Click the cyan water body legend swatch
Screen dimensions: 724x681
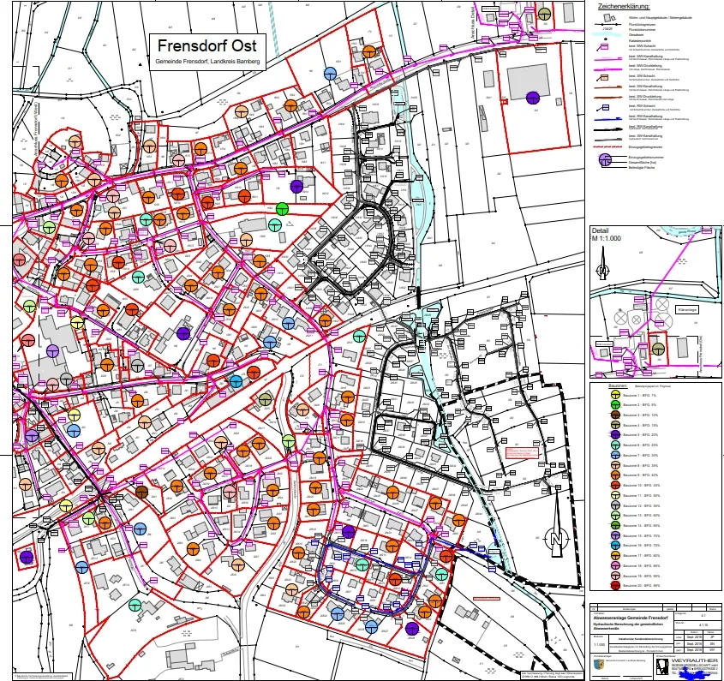pos(607,34)
